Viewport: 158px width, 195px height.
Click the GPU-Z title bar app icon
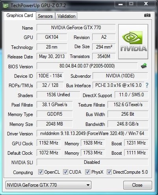pos(6,6)
